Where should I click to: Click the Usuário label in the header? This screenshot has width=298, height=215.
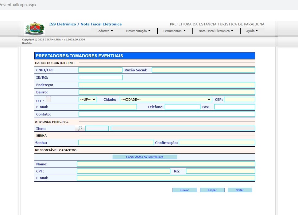tap(27, 43)
